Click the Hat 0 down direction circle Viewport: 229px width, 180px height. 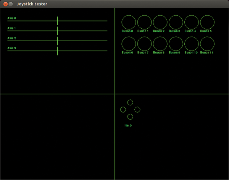click(x=130, y=117)
